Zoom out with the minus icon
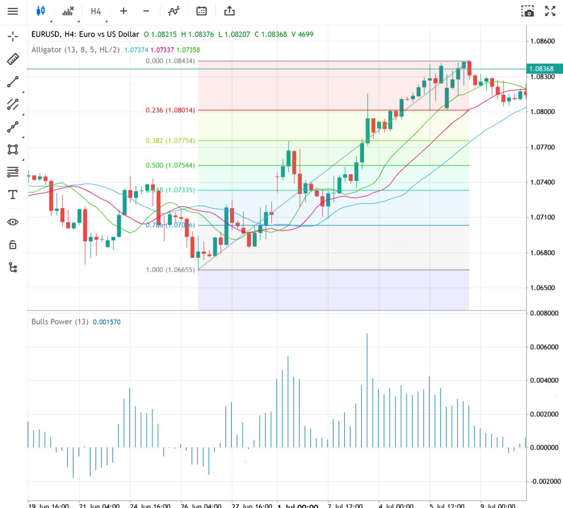The image size is (563, 508). click(x=146, y=11)
